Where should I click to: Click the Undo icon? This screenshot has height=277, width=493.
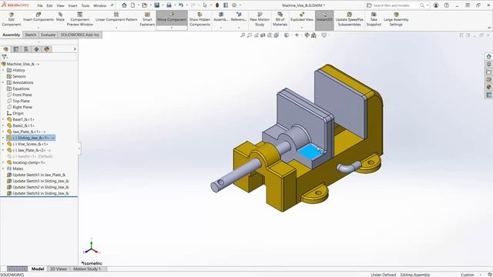(181, 5)
